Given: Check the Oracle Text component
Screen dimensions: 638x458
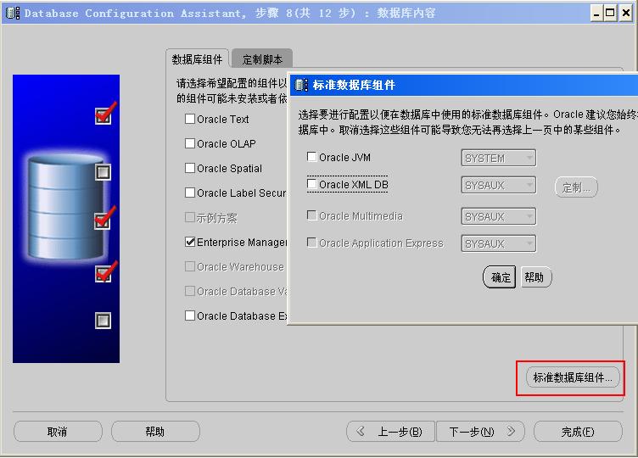Looking at the screenshot, I should coord(190,120).
